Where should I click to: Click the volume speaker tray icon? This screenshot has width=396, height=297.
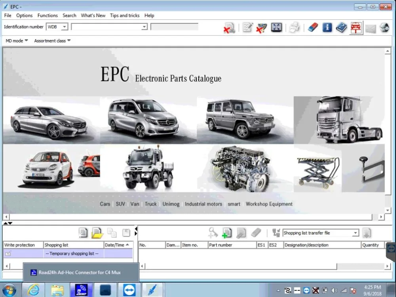coord(334,290)
